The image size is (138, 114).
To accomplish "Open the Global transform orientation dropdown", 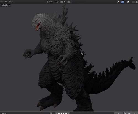I will (x=51, y=2).
